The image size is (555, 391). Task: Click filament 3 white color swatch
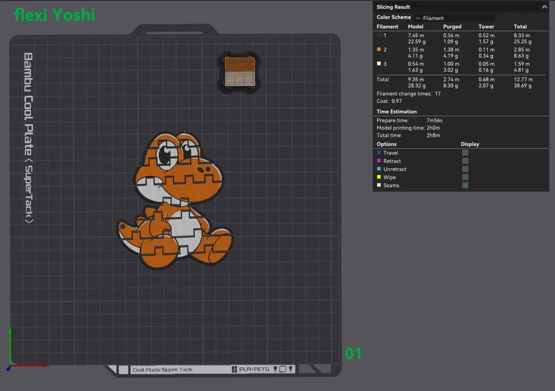click(x=379, y=64)
